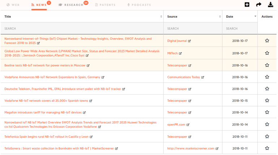
Task: Open external link icon beside Megafon article title
Action: (84, 113)
